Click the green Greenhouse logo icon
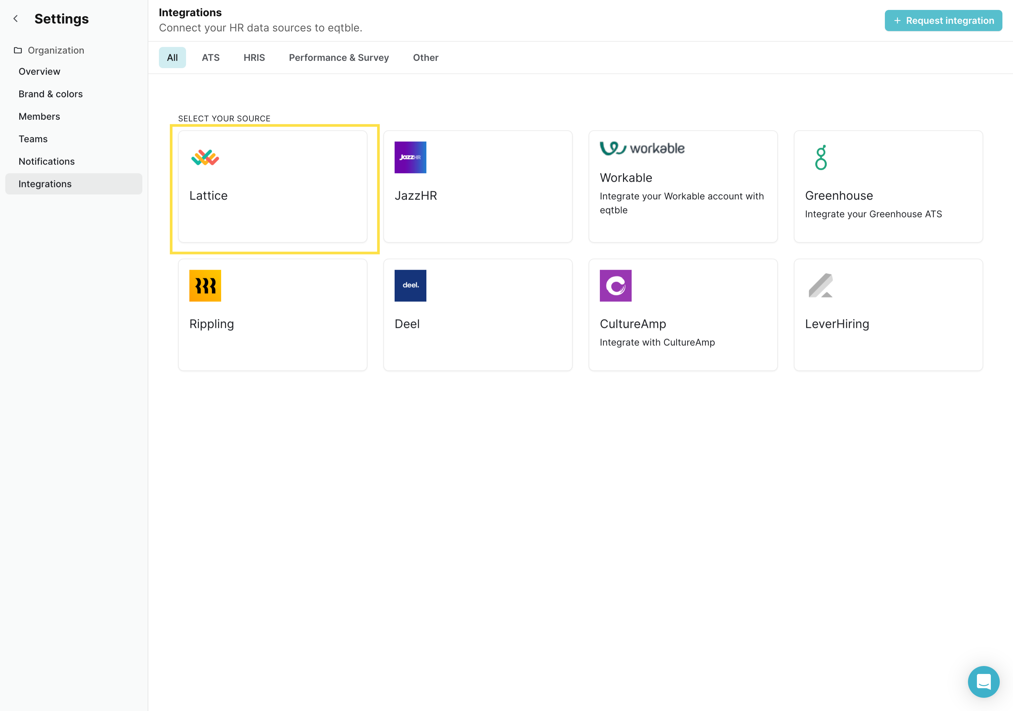This screenshot has width=1013, height=711. pyautogui.click(x=821, y=157)
